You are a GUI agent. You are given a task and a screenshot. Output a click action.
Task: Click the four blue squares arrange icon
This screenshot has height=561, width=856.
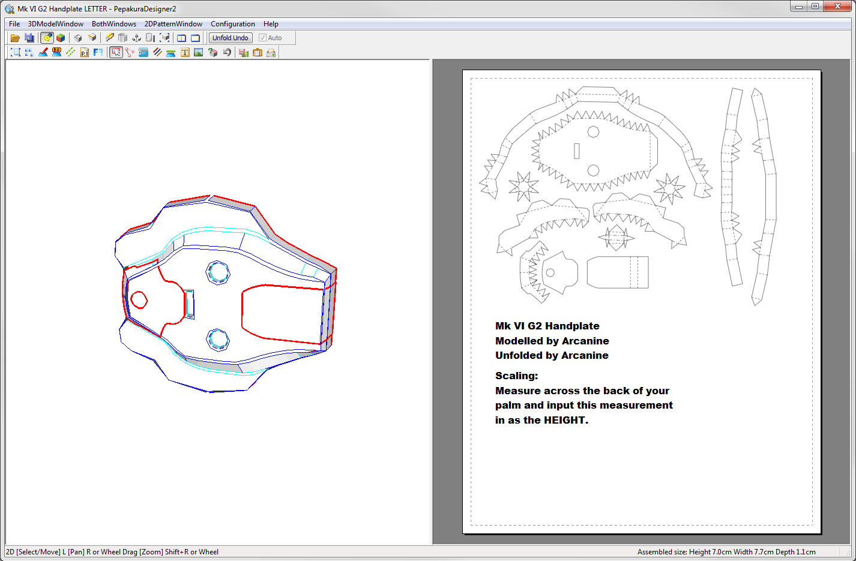tap(29, 52)
